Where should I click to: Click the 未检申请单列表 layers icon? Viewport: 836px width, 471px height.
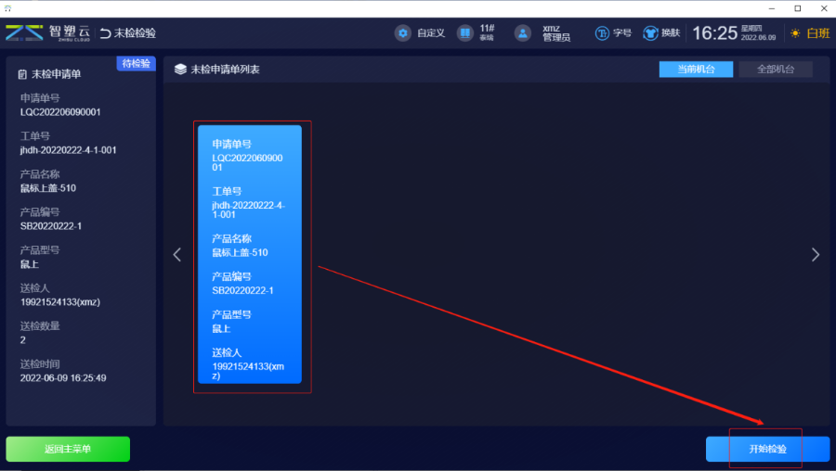pos(180,70)
